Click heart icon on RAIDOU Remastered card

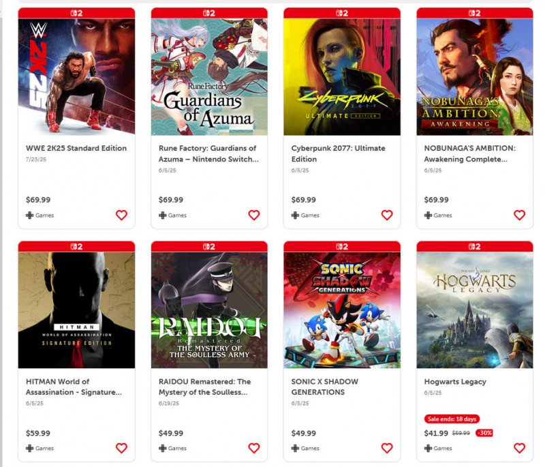pyautogui.click(x=254, y=448)
